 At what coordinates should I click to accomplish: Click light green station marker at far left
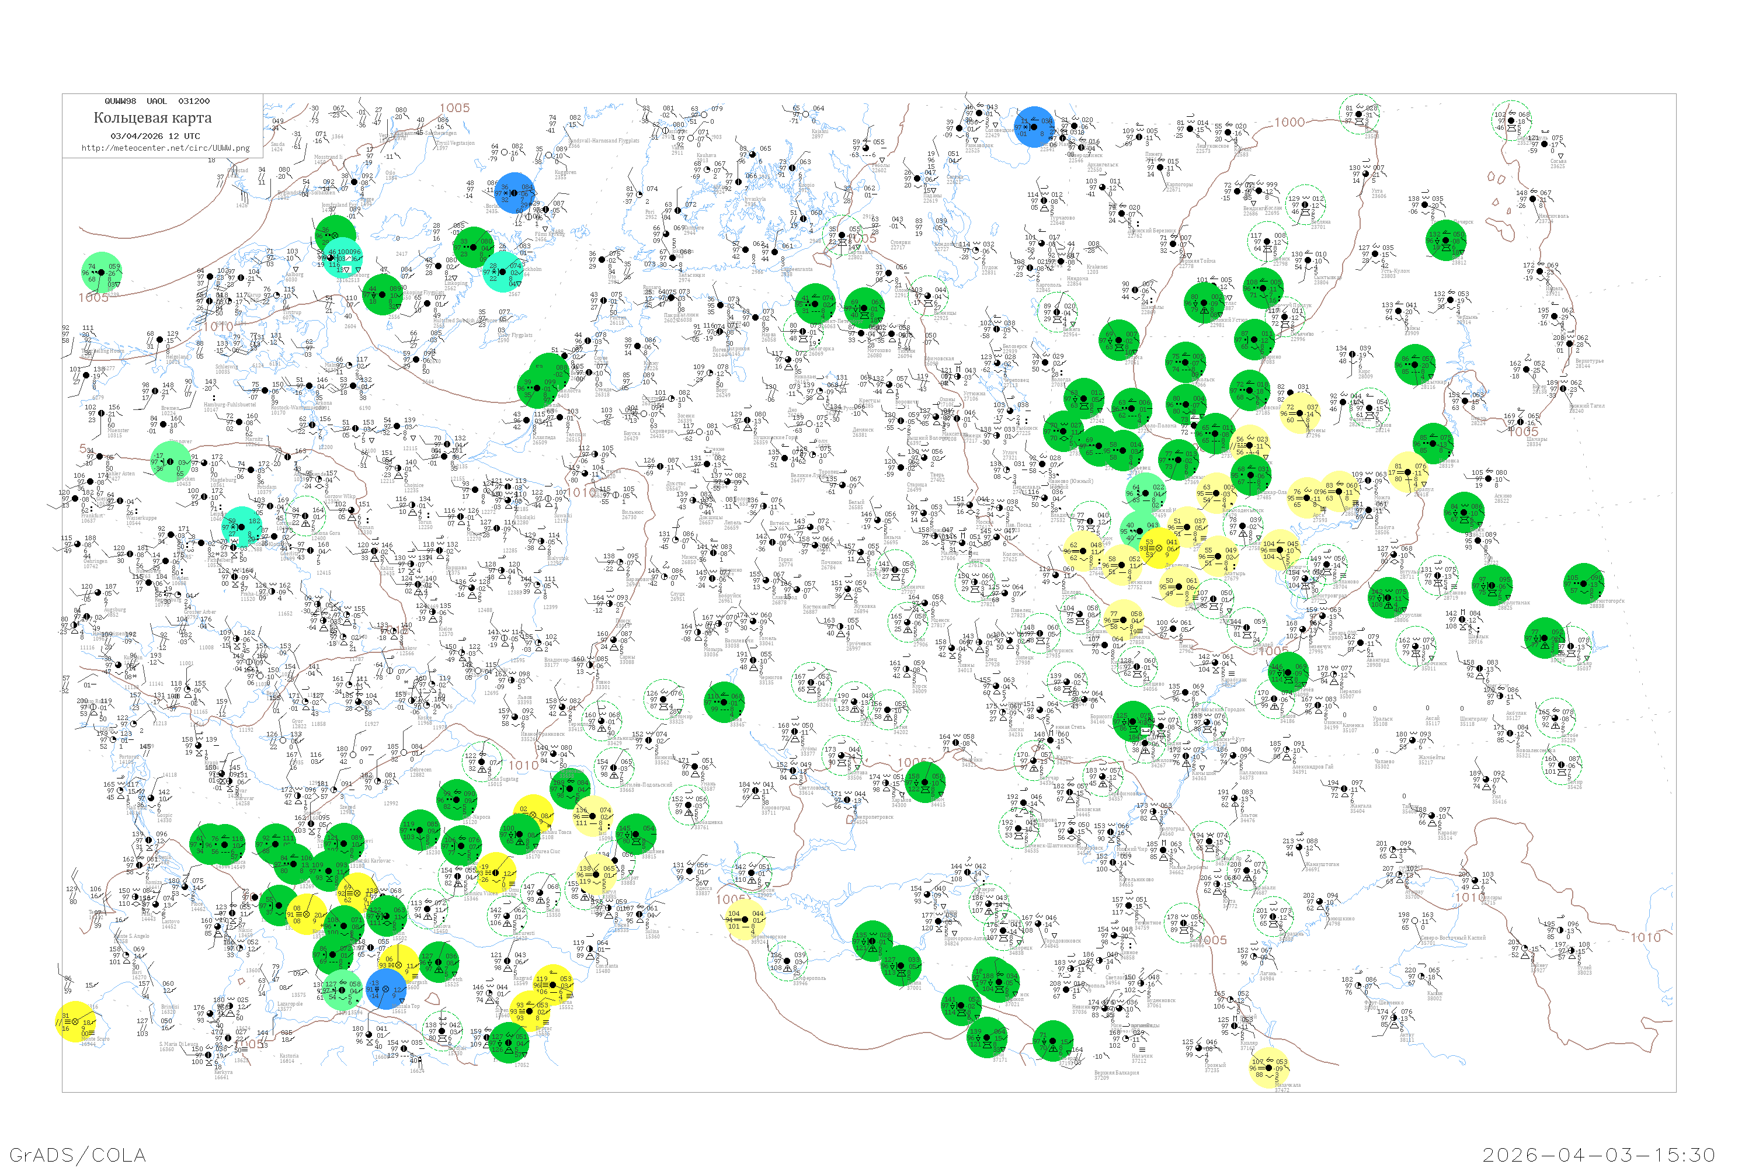click(101, 273)
